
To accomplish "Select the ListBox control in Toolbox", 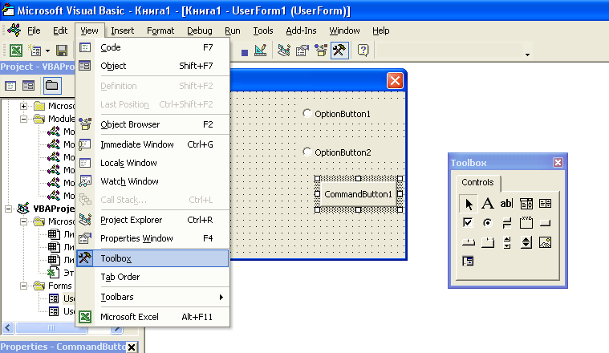I will tap(545, 204).
